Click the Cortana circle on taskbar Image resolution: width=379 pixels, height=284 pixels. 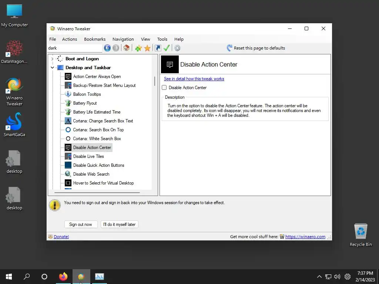point(44,277)
